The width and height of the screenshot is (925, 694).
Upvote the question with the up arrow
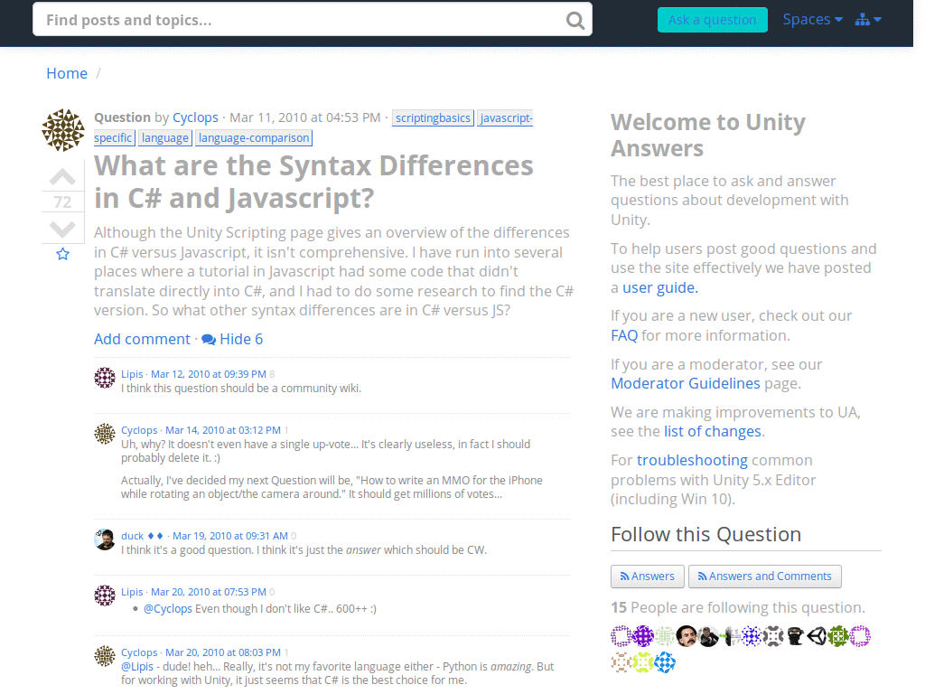[62, 177]
